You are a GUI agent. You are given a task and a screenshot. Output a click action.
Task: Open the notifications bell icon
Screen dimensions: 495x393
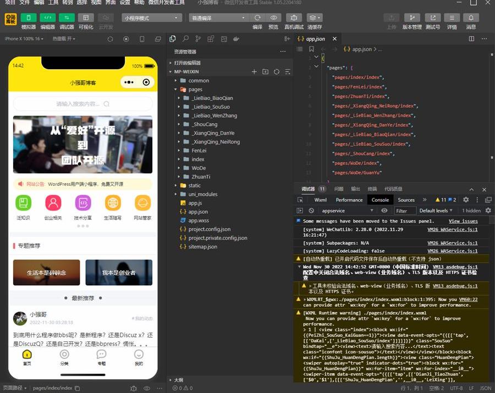click(471, 18)
